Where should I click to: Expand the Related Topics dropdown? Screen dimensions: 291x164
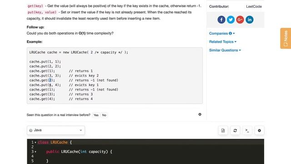(223, 41)
